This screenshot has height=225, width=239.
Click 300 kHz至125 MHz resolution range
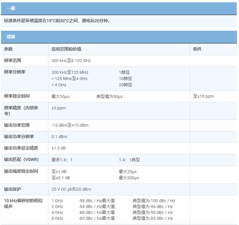(70, 72)
